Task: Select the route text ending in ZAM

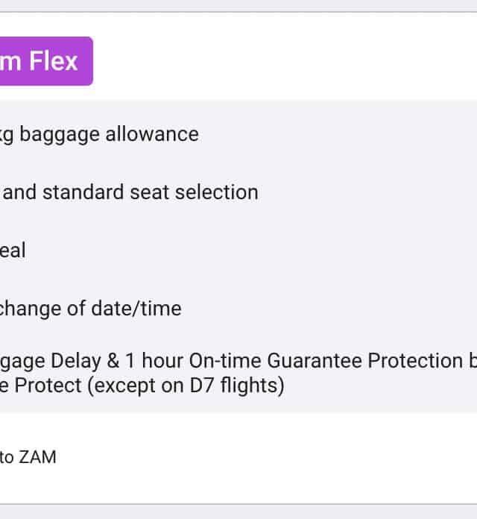Action: (x=28, y=457)
